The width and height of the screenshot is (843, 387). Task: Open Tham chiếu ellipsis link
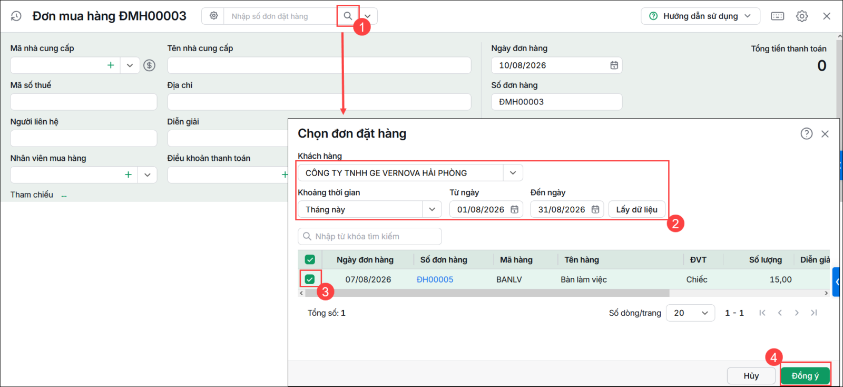(64, 195)
